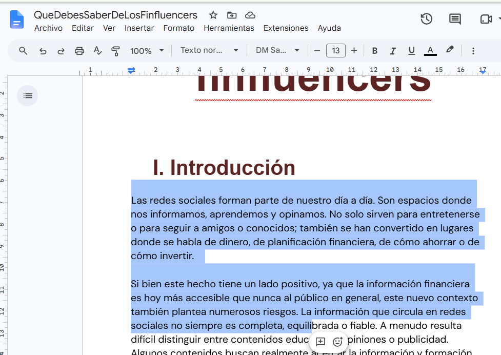Open the Insertar menu
The width and height of the screenshot is (501, 355).
139,28
